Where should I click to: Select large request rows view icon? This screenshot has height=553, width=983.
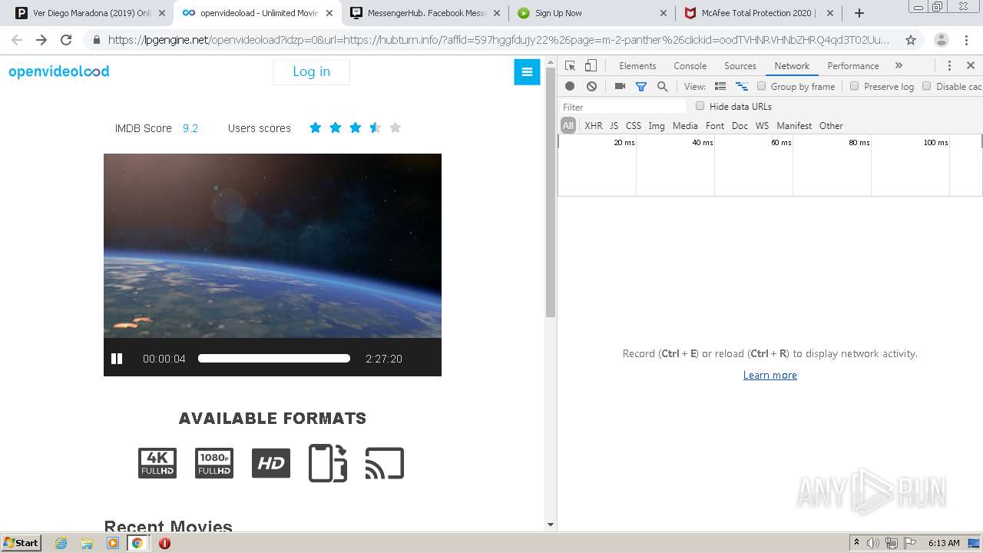click(x=720, y=87)
